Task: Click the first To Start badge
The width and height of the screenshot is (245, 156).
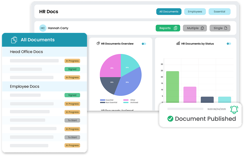Action: 72,120
